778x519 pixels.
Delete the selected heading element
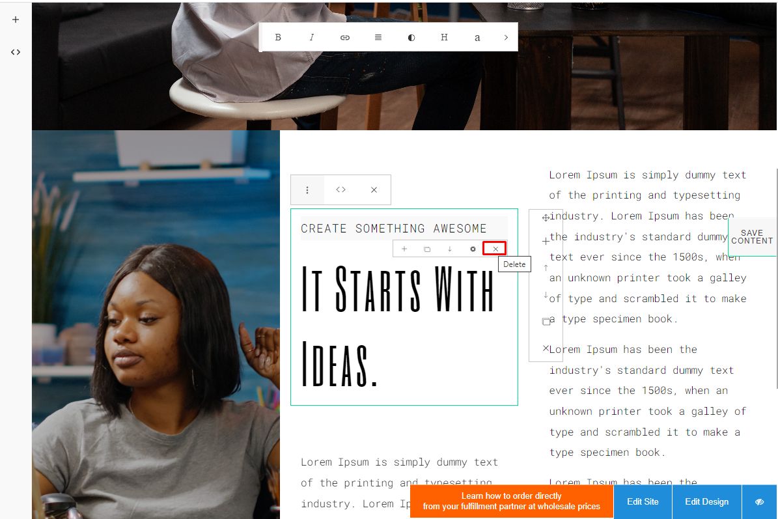point(495,249)
